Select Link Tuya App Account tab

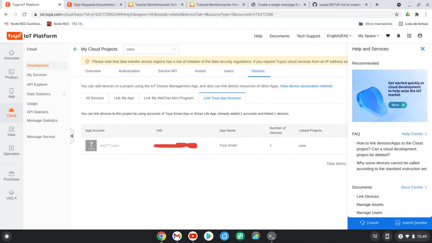[222, 98]
